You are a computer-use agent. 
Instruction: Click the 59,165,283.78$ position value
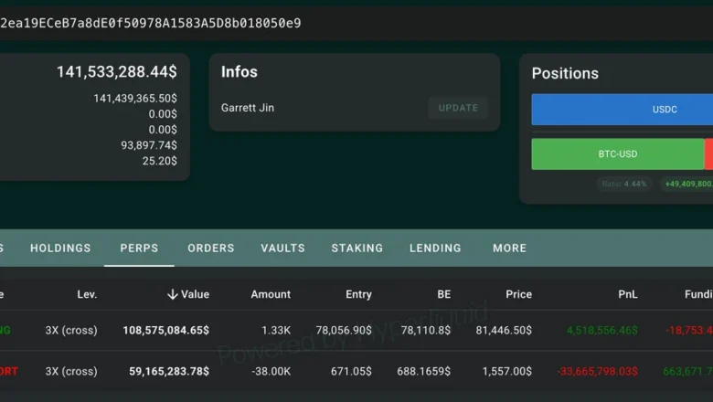tap(169, 371)
